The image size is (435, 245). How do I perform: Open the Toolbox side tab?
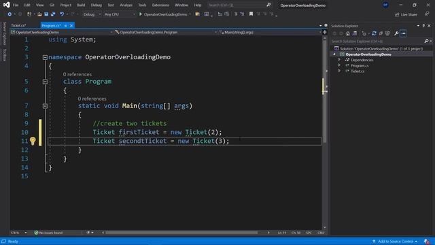pyautogui.click(x=5, y=54)
